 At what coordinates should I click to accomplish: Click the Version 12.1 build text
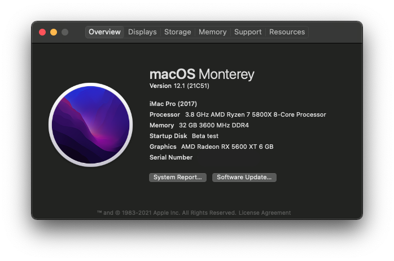click(x=179, y=86)
